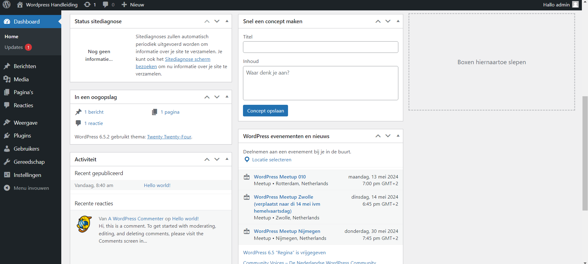Click the event icon for Meetup 010
Image resolution: width=588 pixels, height=264 pixels.
(247, 177)
